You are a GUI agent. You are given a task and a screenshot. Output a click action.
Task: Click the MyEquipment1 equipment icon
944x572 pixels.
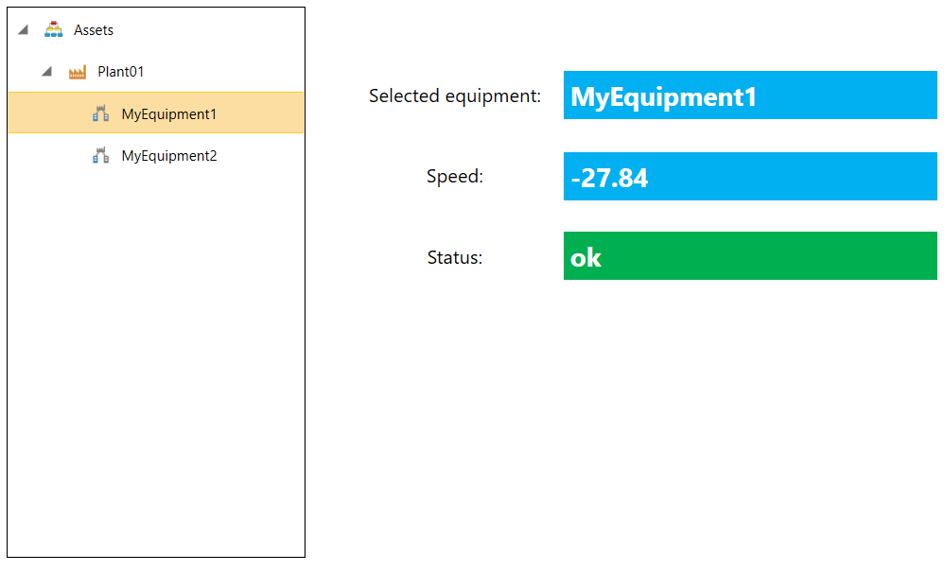(x=100, y=113)
